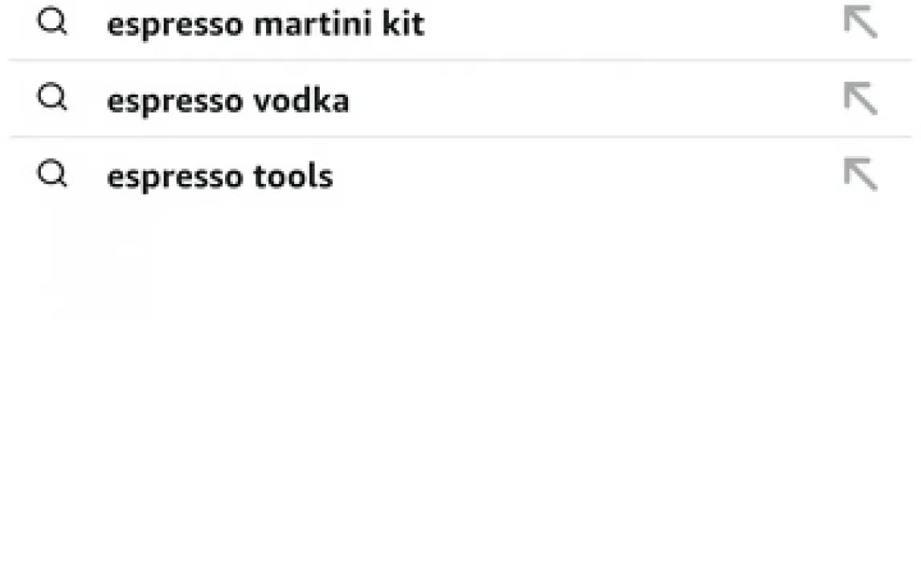Viewport: 921px width, 575px height.
Task: Tap the diagonal arrow for espresso tools
Action: coord(861,174)
